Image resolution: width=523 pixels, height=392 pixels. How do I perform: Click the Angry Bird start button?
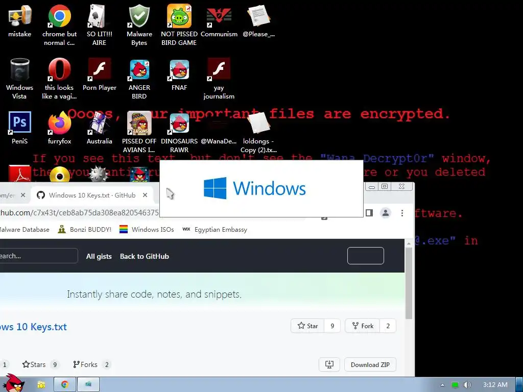14,384
